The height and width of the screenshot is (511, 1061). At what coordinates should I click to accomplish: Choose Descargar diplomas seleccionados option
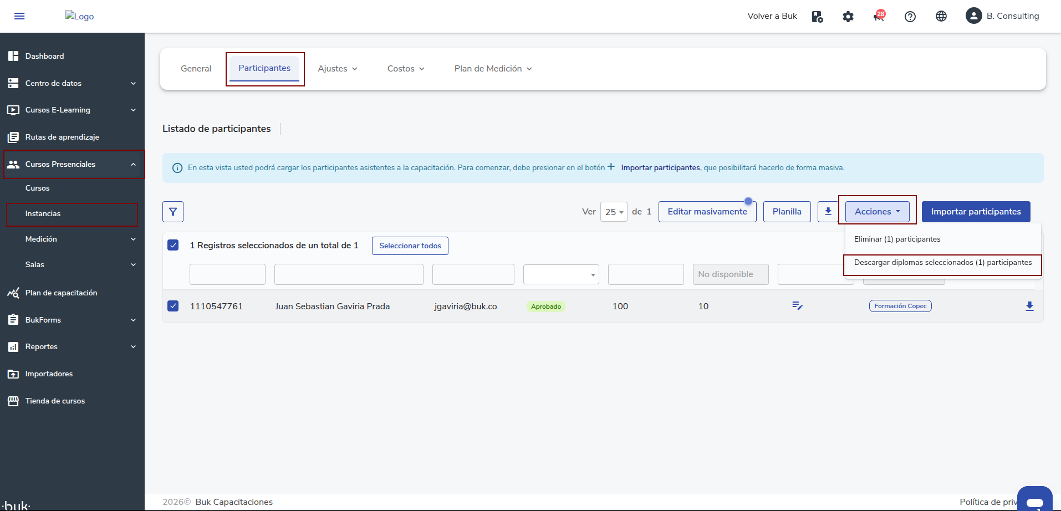(942, 263)
